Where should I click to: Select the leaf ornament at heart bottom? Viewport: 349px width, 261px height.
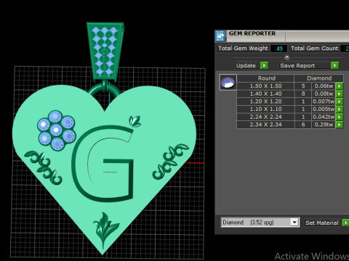(x=105, y=230)
